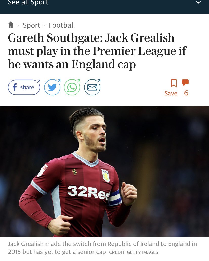Open the Sport breadcrumb section
209x261 pixels.
31,25
